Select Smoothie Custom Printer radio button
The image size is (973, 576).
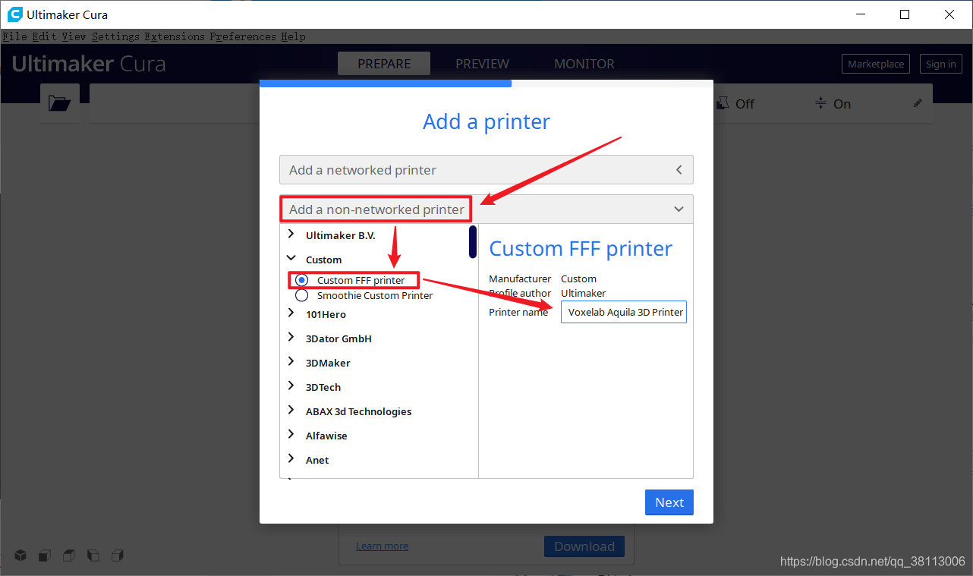302,295
